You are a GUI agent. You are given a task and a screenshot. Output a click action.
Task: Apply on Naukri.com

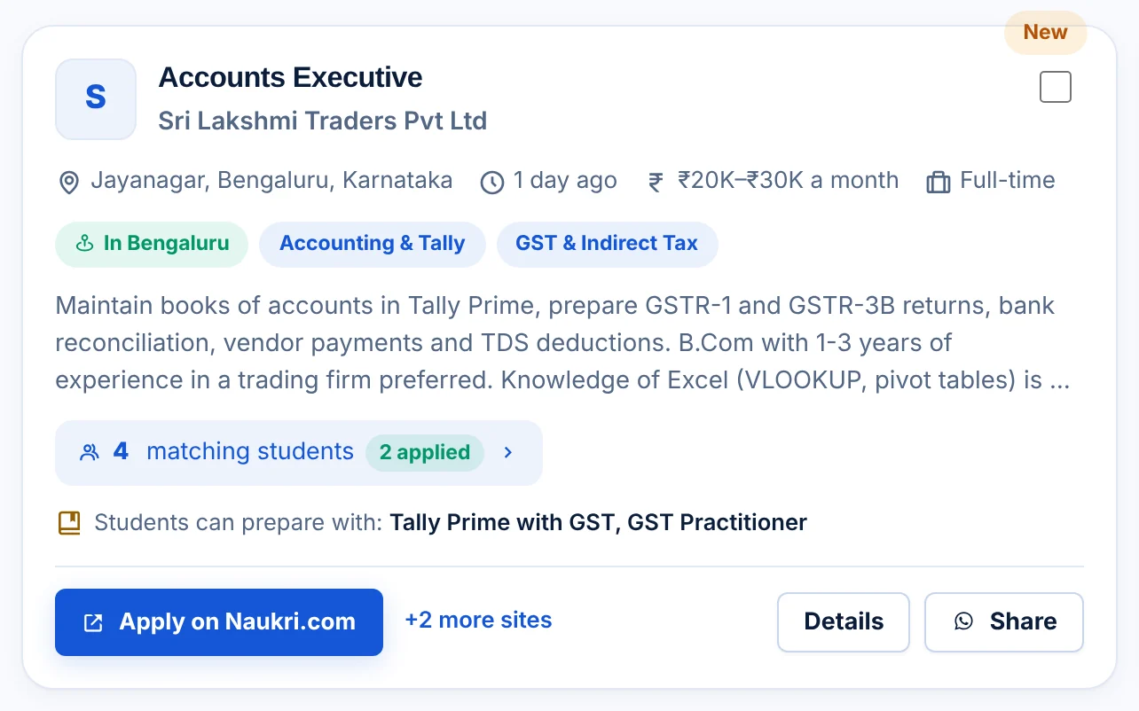[x=219, y=622]
